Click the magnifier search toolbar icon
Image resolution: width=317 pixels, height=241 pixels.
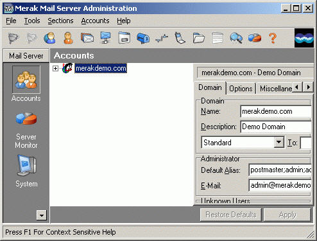tap(236, 38)
